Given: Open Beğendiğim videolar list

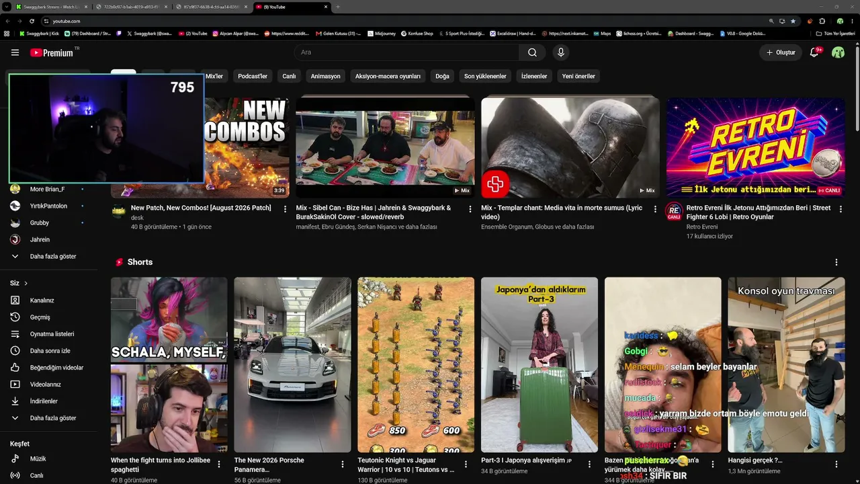Looking at the screenshot, I should coord(48,368).
